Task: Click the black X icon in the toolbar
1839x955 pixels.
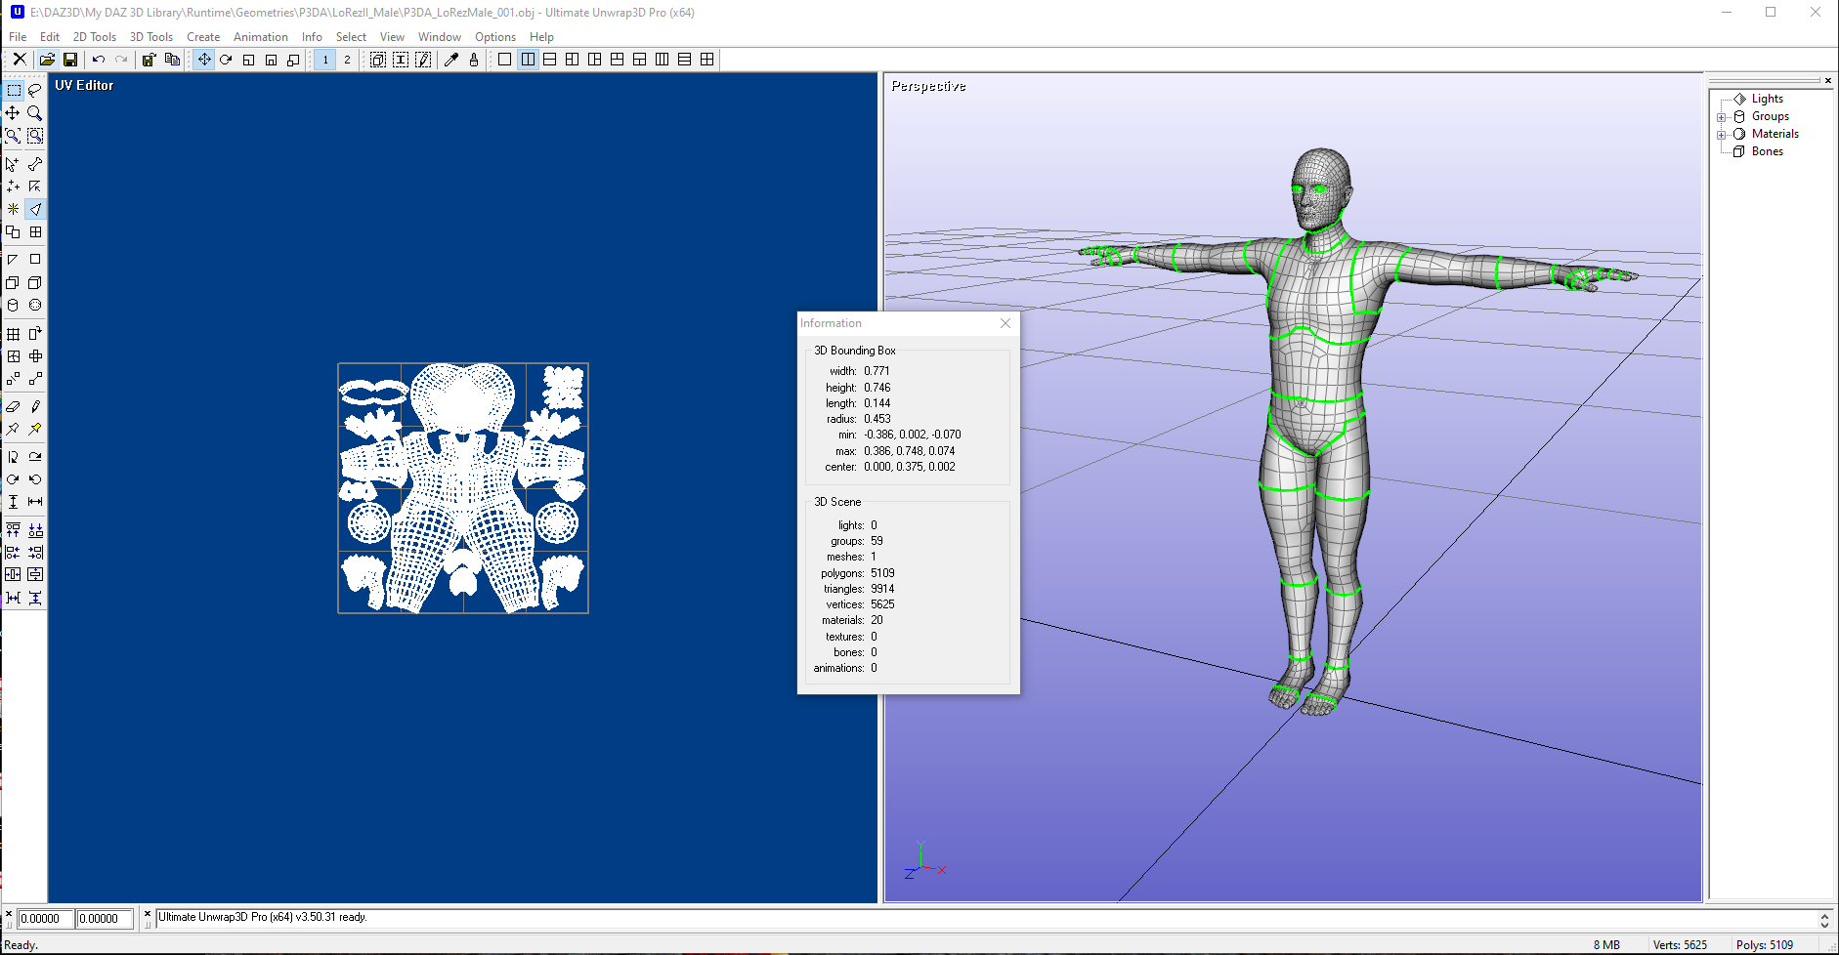Action: tap(20, 60)
